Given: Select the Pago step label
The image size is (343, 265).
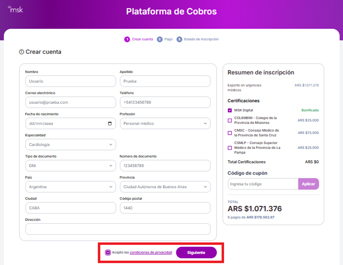Looking at the screenshot, I should 168,39.
